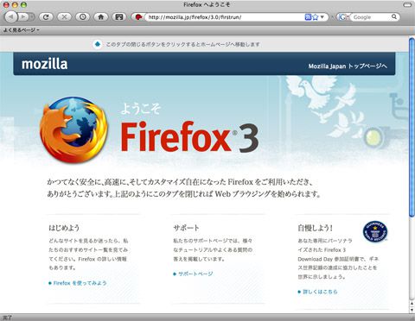Click the Firefox globe logo
The image size is (415, 321).
coord(73,130)
